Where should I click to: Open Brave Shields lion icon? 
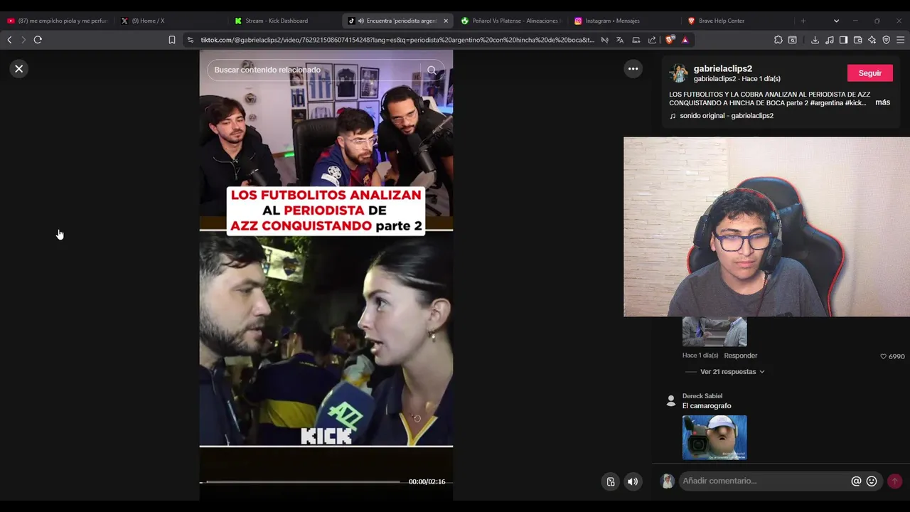(x=670, y=40)
